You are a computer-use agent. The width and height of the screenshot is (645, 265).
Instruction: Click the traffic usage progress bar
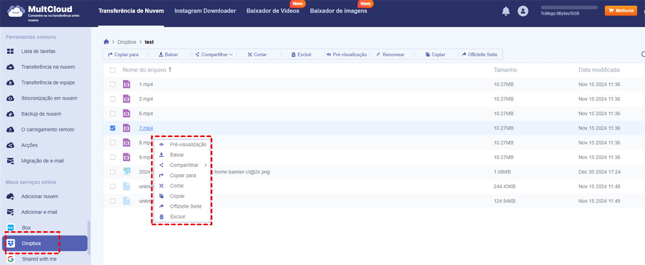click(569, 8)
